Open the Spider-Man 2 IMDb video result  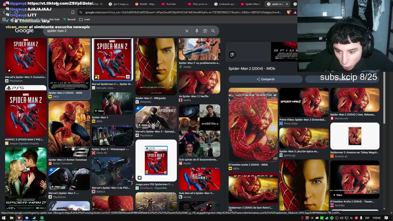112,103
